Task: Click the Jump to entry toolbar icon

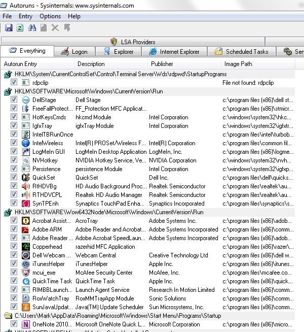Action: click(67, 28)
